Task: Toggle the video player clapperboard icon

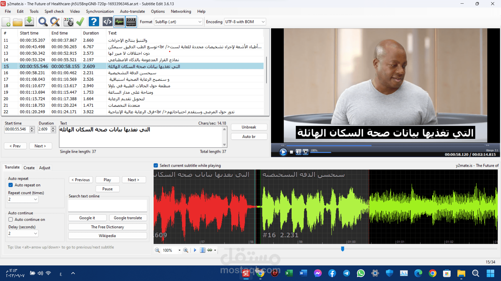Action: (x=131, y=22)
